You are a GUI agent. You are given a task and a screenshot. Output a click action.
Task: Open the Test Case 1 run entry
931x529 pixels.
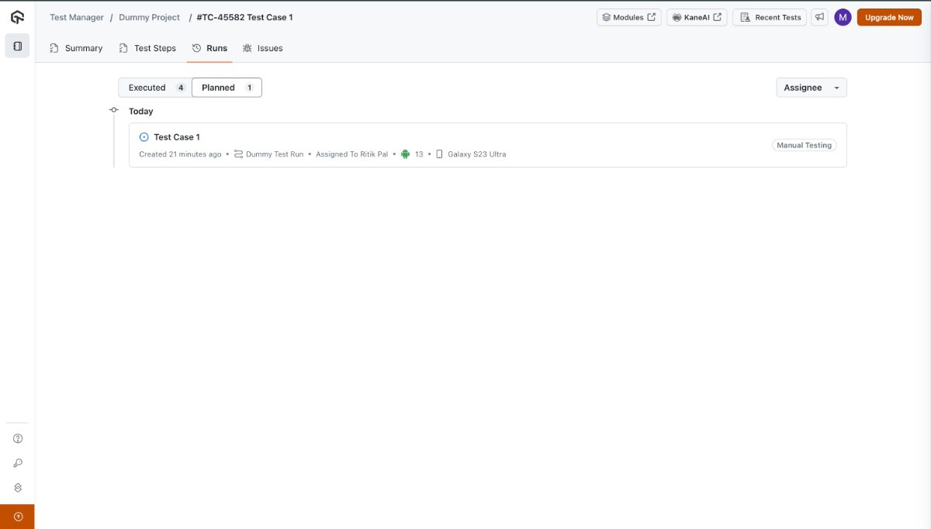point(177,137)
